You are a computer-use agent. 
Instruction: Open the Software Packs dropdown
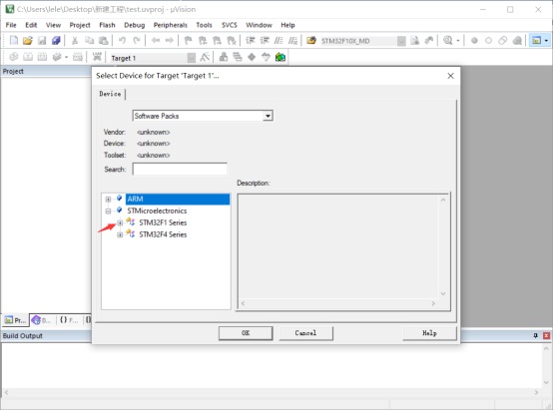268,116
